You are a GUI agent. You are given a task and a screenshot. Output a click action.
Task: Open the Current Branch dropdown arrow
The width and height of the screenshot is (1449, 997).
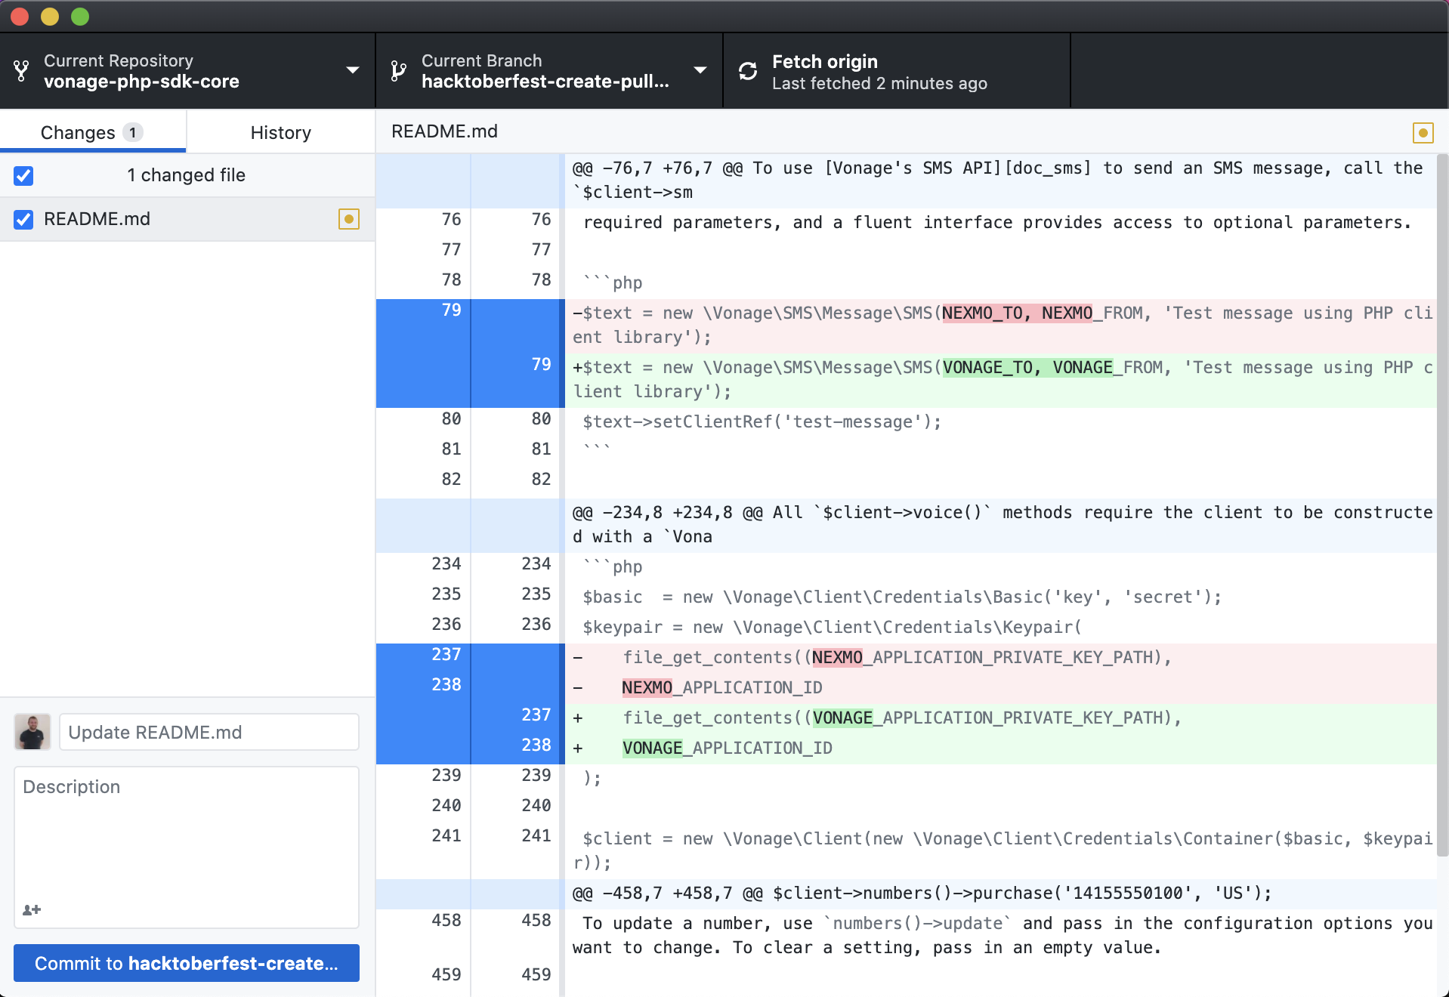click(700, 70)
